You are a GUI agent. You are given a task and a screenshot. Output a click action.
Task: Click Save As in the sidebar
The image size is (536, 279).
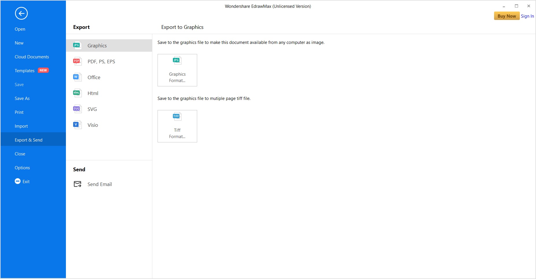click(x=22, y=98)
